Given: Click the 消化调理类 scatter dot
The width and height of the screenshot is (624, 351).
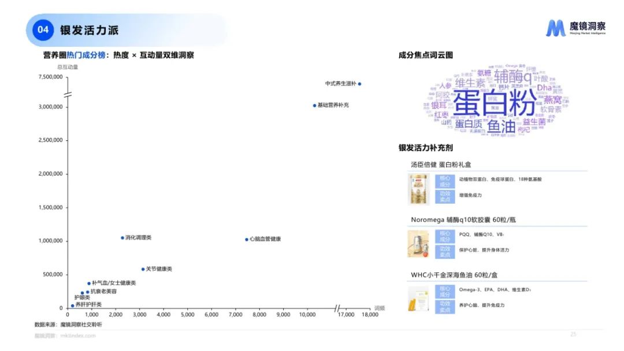Looking at the screenshot, I should pos(122,238).
